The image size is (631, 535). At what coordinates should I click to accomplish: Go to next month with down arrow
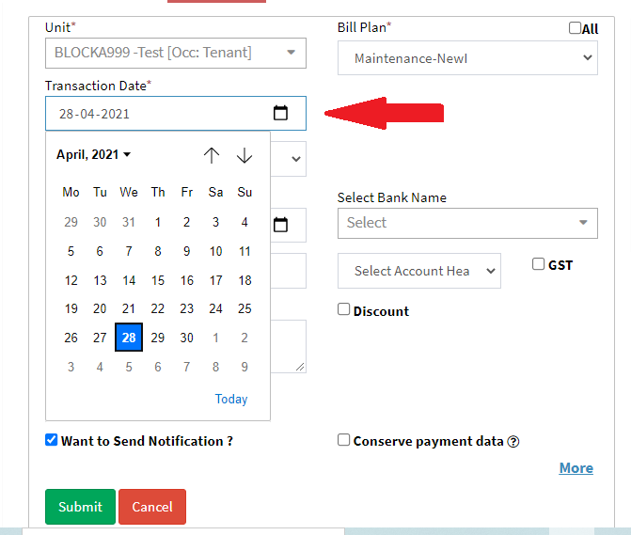coord(245,155)
